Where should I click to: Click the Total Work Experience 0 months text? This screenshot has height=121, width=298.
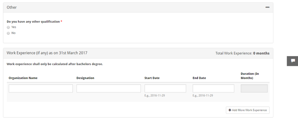point(242,53)
